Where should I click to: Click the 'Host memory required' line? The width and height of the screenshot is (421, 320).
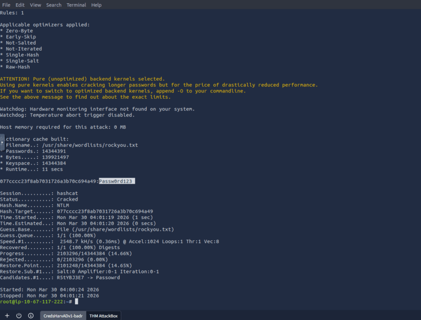pyautogui.click(x=63, y=127)
